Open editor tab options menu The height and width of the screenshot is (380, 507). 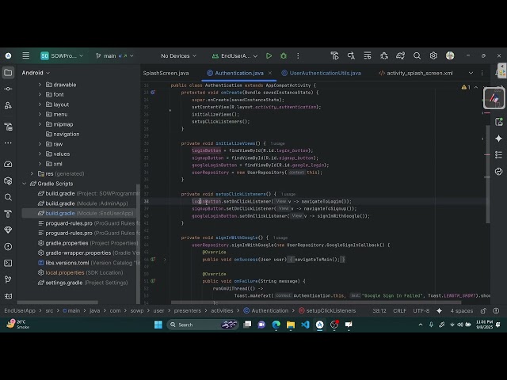(482, 73)
